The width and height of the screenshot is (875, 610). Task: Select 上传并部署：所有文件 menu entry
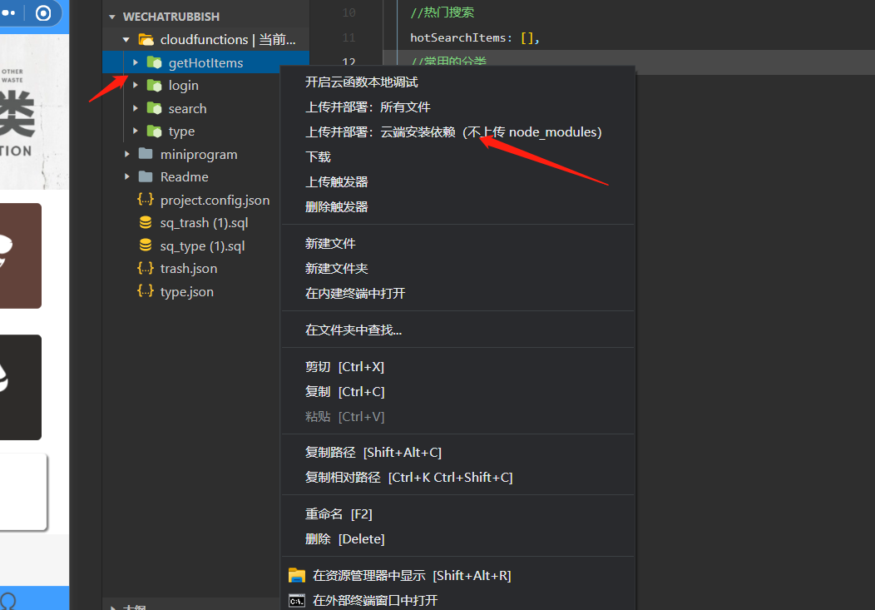(368, 107)
